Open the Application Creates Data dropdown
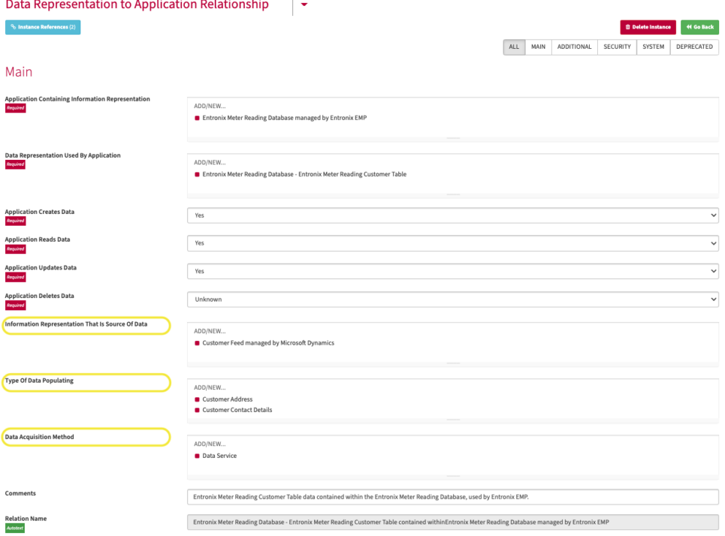 click(452, 215)
